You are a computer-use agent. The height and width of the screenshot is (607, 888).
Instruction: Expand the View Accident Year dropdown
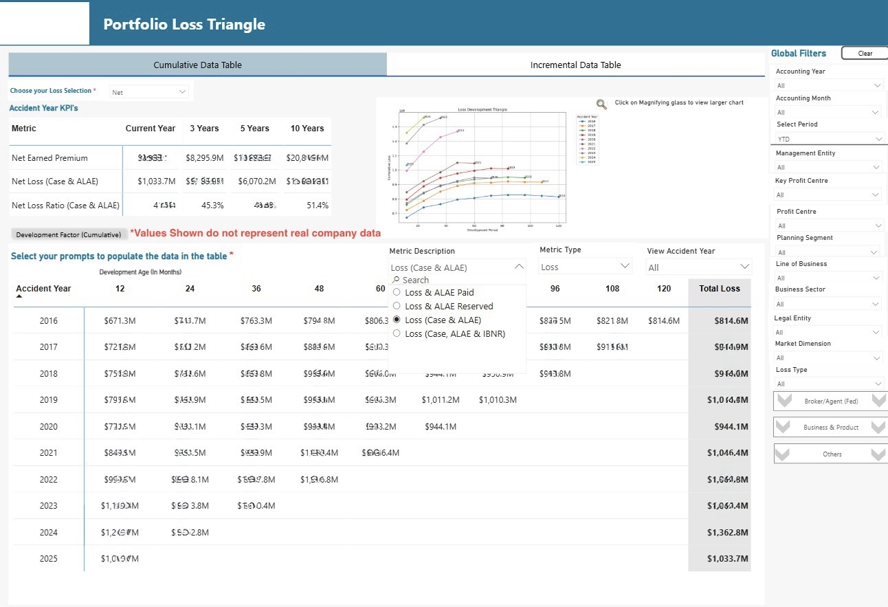(x=699, y=267)
